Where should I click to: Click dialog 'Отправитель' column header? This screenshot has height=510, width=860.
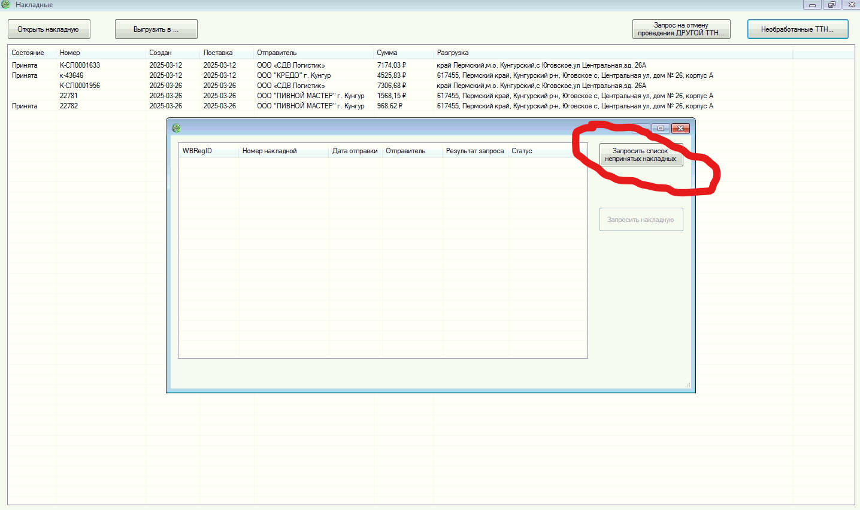tap(413, 151)
